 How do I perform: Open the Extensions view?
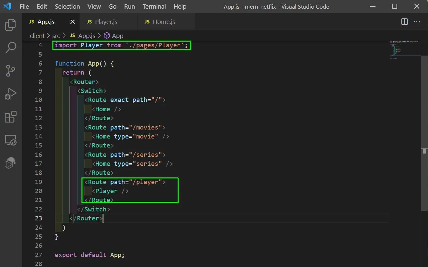click(x=11, y=117)
